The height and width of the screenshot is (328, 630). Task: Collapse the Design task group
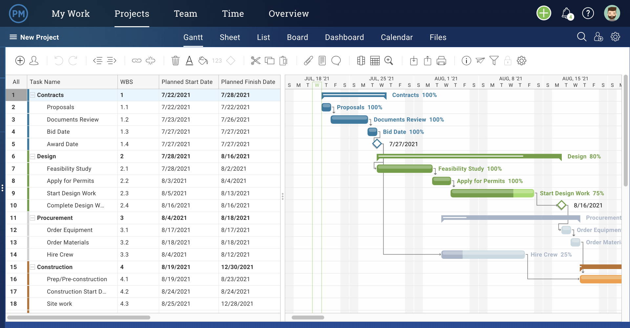point(32,156)
